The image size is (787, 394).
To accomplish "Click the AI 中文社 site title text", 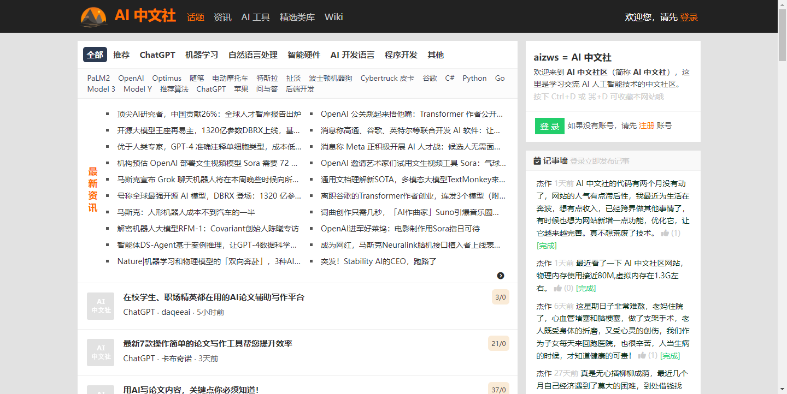I will coord(145,16).
